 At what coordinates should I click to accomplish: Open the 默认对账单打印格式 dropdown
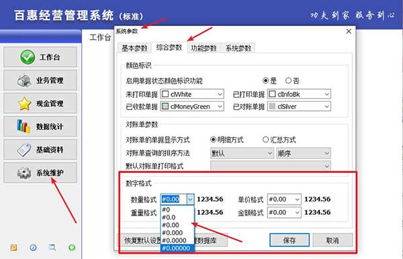[x=271, y=166]
